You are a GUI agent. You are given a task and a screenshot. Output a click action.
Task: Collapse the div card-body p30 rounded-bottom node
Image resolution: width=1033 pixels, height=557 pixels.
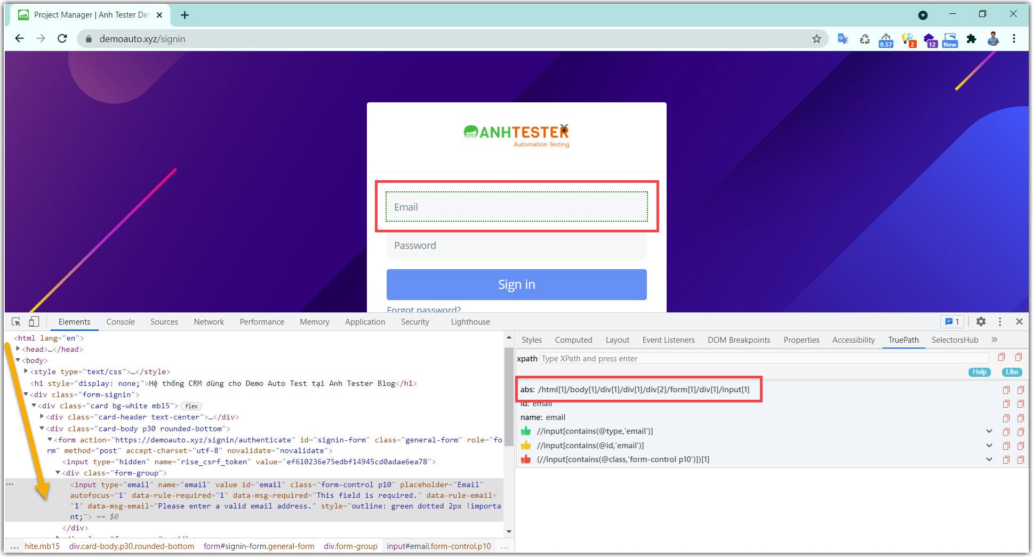(x=42, y=428)
